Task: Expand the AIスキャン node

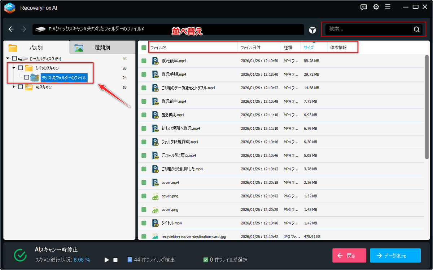Action: pyautogui.click(x=14, y=87)
